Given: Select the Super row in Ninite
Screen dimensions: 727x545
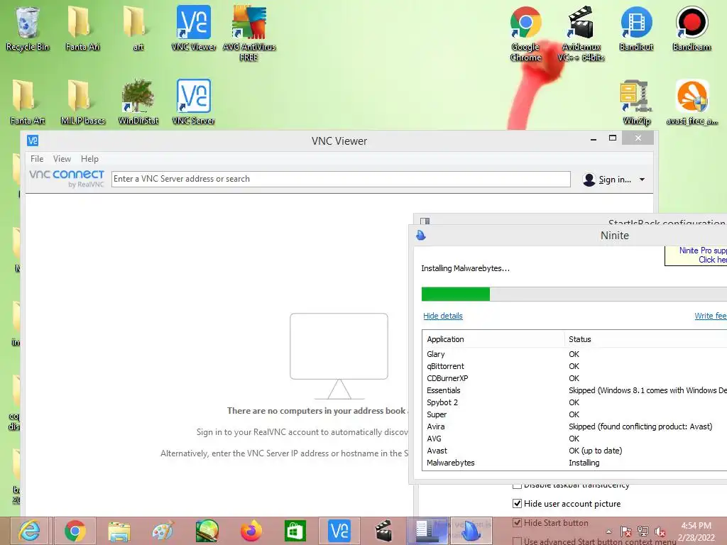Looking at the screenshot, I should [x=575, y=414].
